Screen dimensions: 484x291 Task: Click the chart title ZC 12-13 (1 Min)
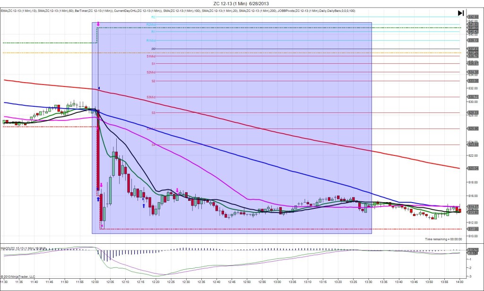click(x=242, y=4)
